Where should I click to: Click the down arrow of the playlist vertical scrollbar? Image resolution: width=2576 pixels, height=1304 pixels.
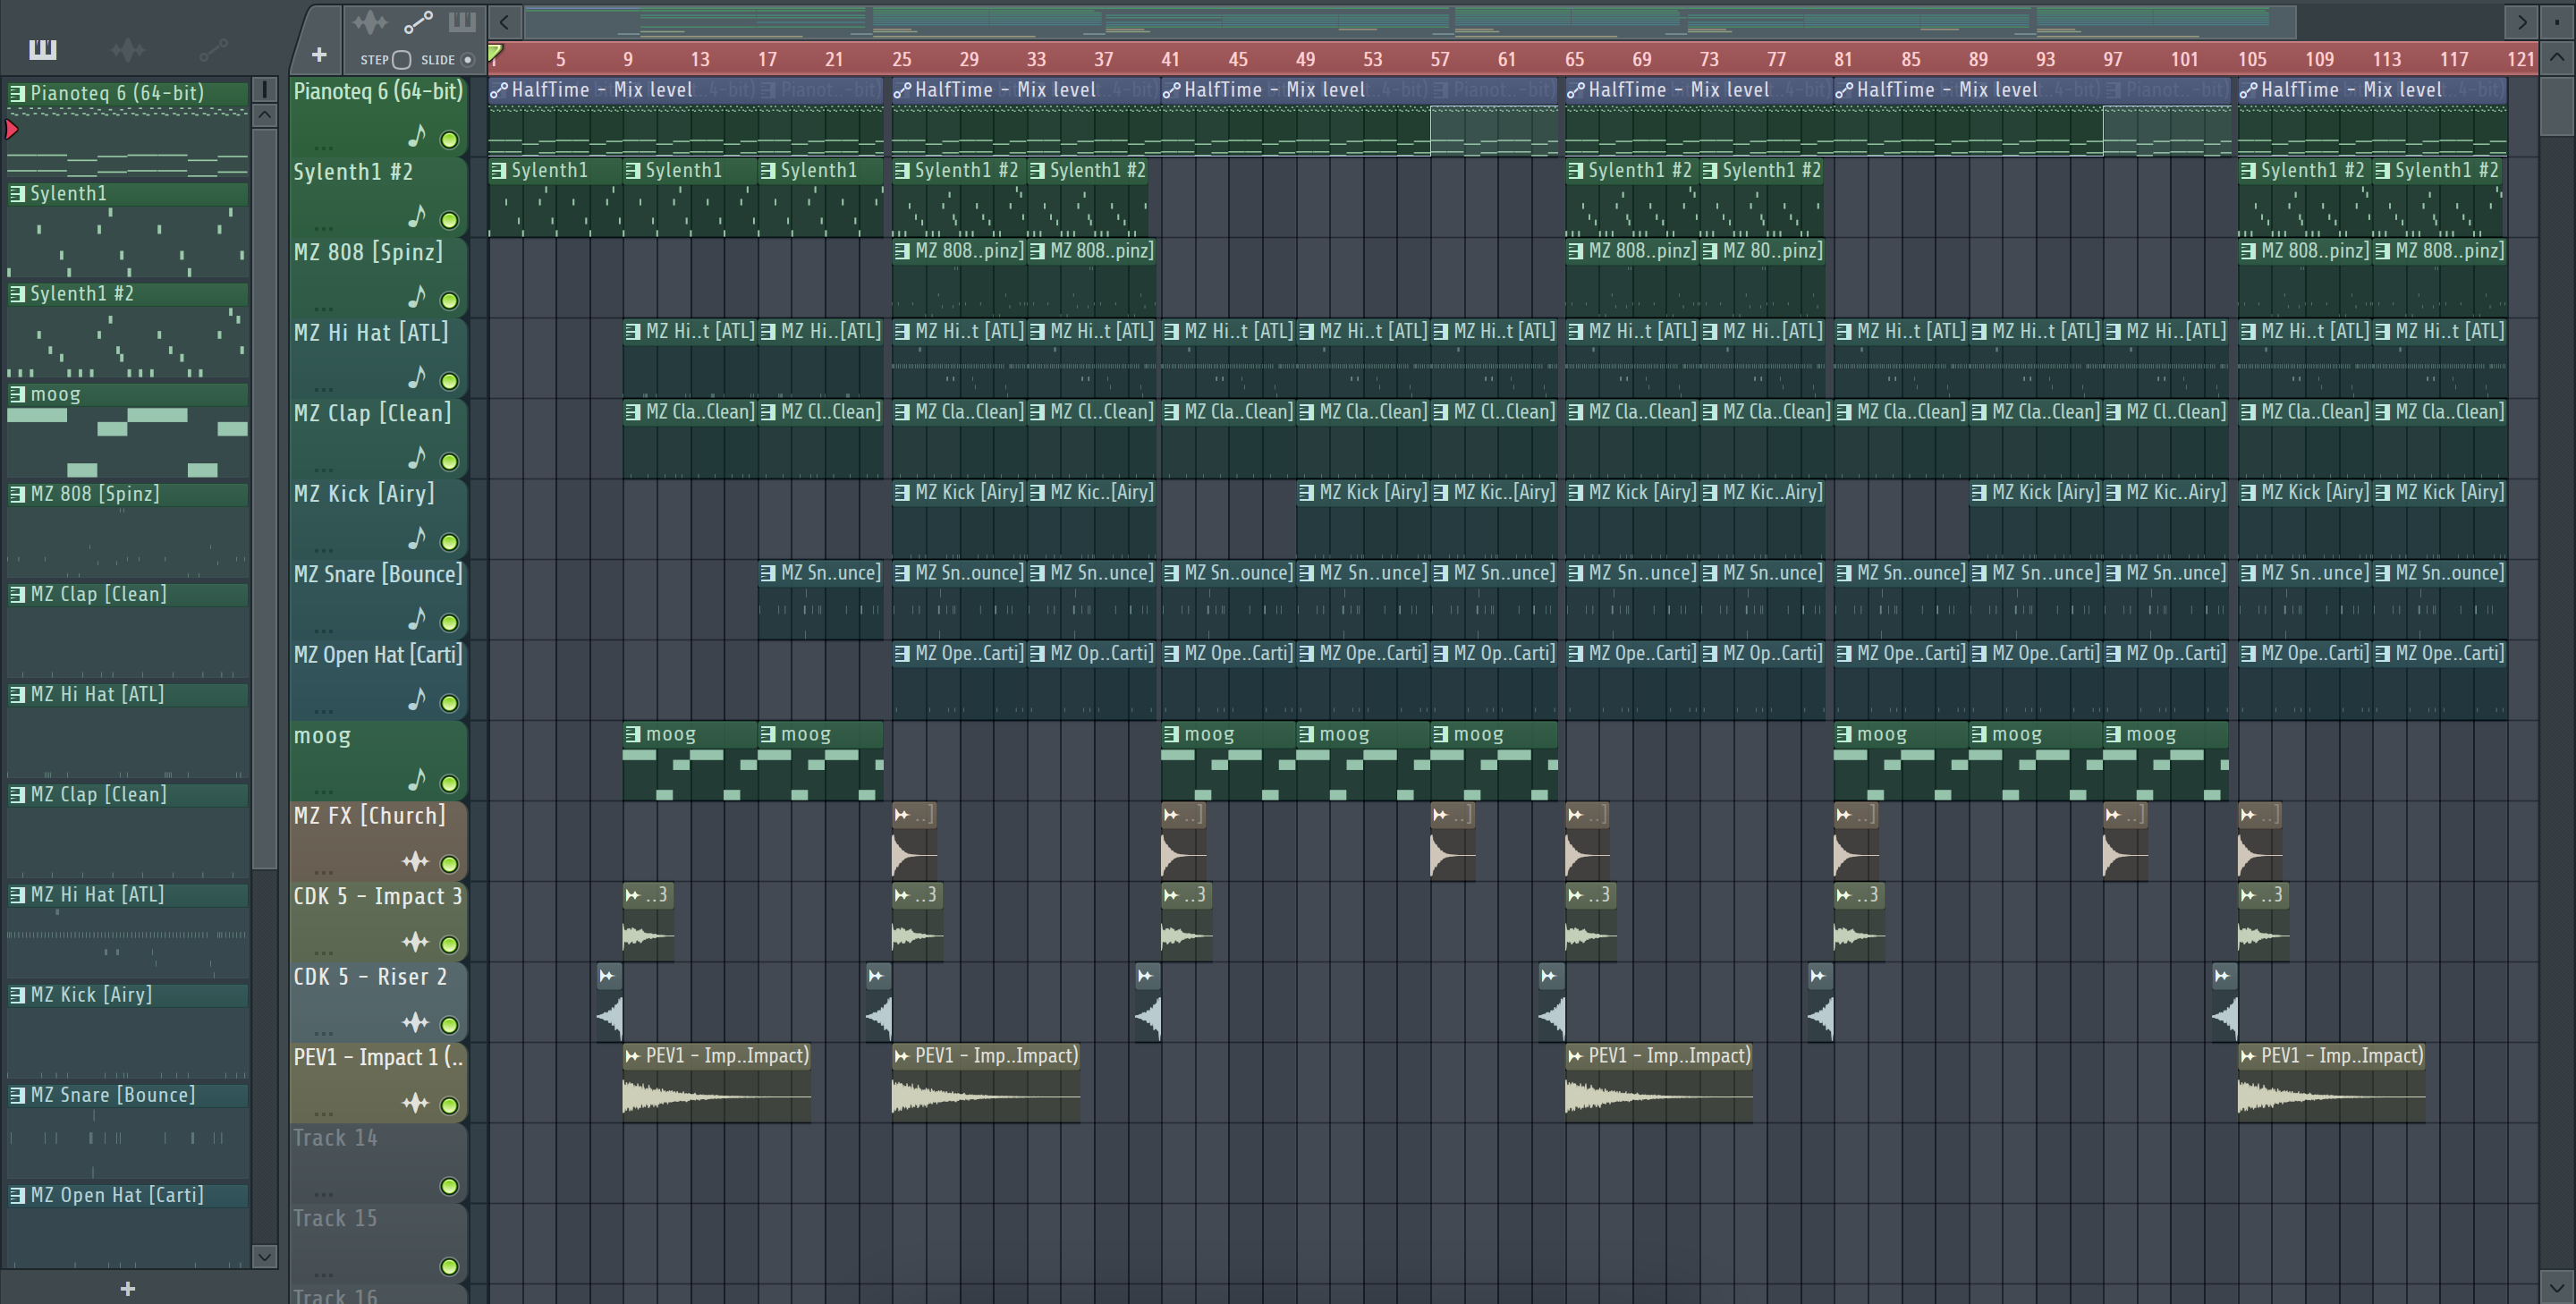[x=2557, y=1287]
